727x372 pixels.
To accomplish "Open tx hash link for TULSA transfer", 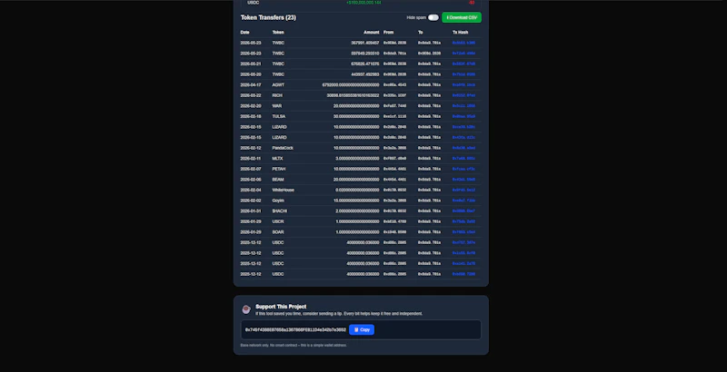I will tap(463, 117).
